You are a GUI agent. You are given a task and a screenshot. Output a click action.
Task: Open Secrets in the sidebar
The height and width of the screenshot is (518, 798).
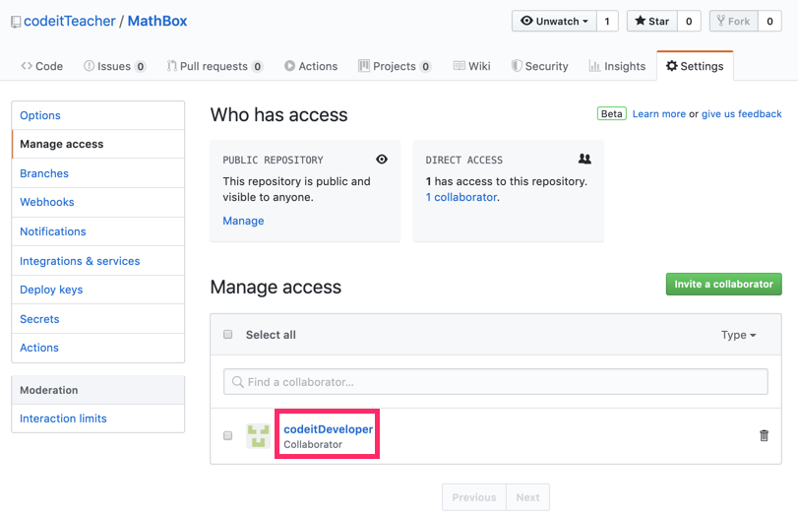(97, 319)
